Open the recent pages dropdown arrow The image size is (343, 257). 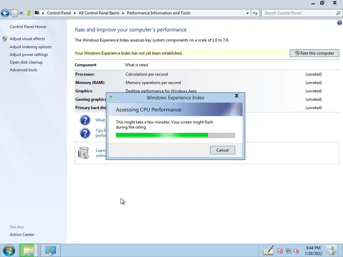21,13
